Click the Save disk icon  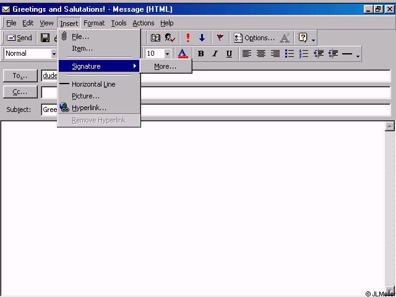45,38
